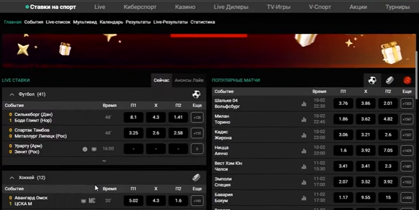Bet on П2 odds 1.41 for Боде Глимт
This screenshot has height=210, width=419.
(x=178, y=117)
